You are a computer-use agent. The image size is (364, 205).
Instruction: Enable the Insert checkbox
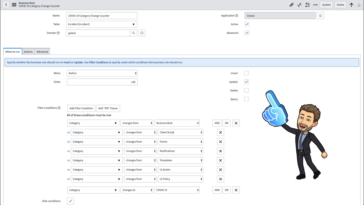coord(246,73)
